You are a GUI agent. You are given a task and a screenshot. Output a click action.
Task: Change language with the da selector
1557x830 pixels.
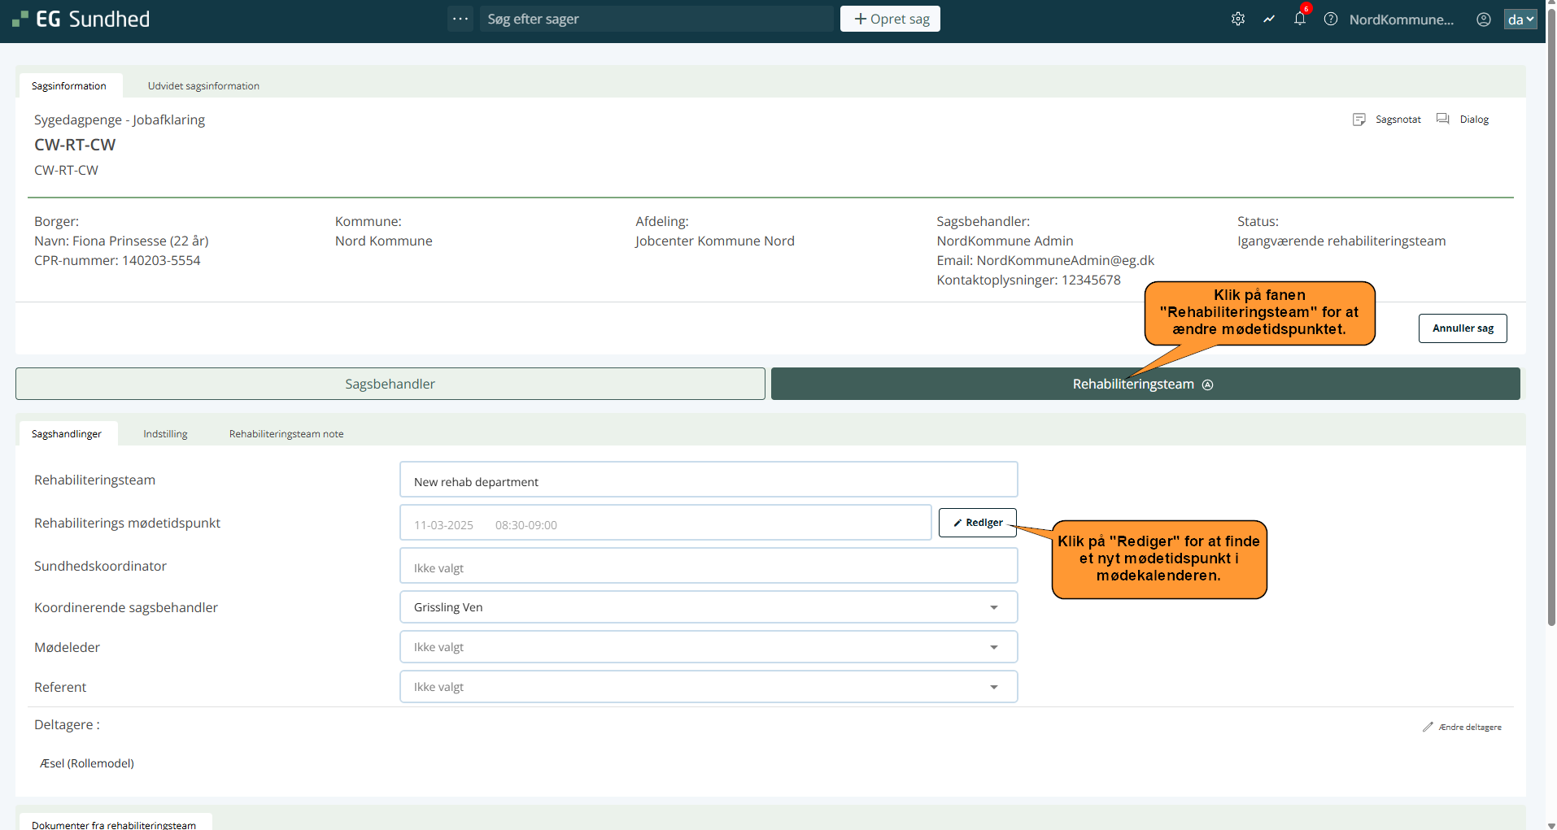pyautogui.click(x=1520, y=20)
